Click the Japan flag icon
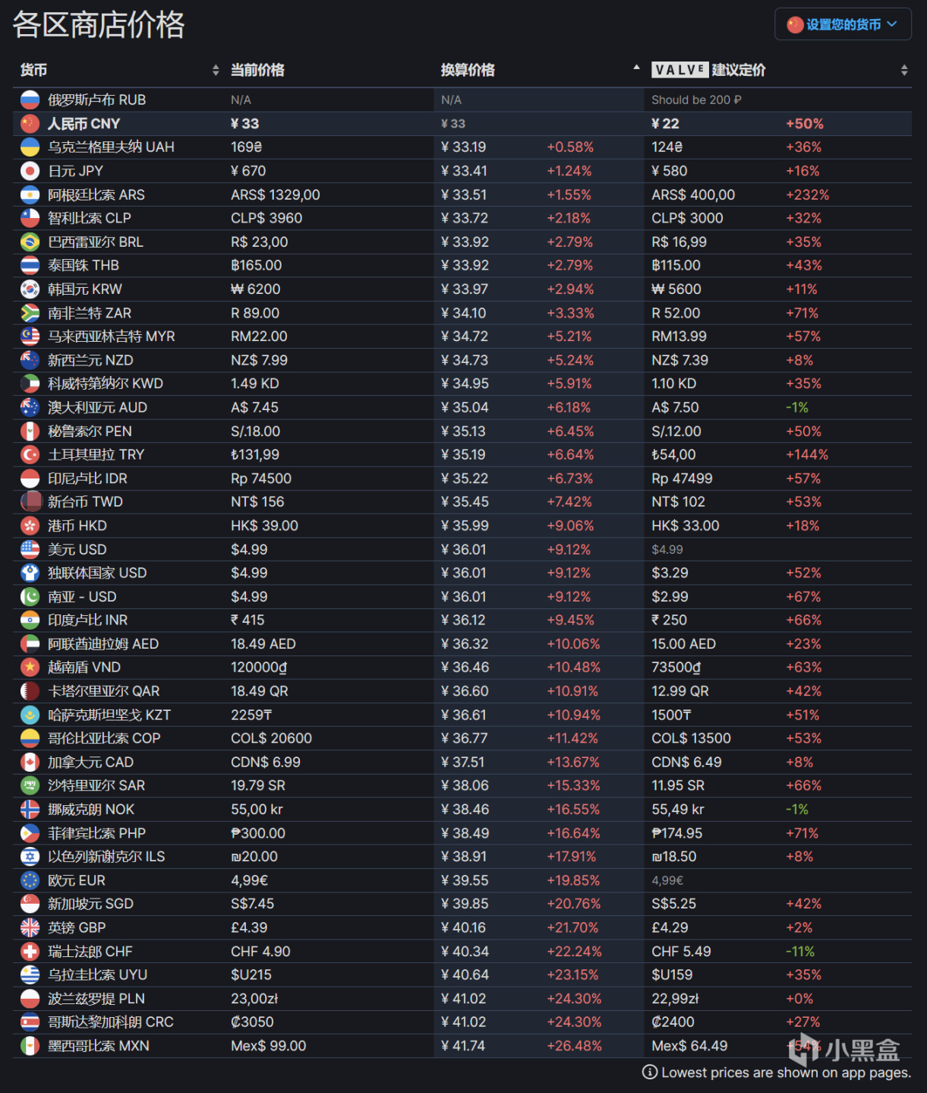 [30, 171]
